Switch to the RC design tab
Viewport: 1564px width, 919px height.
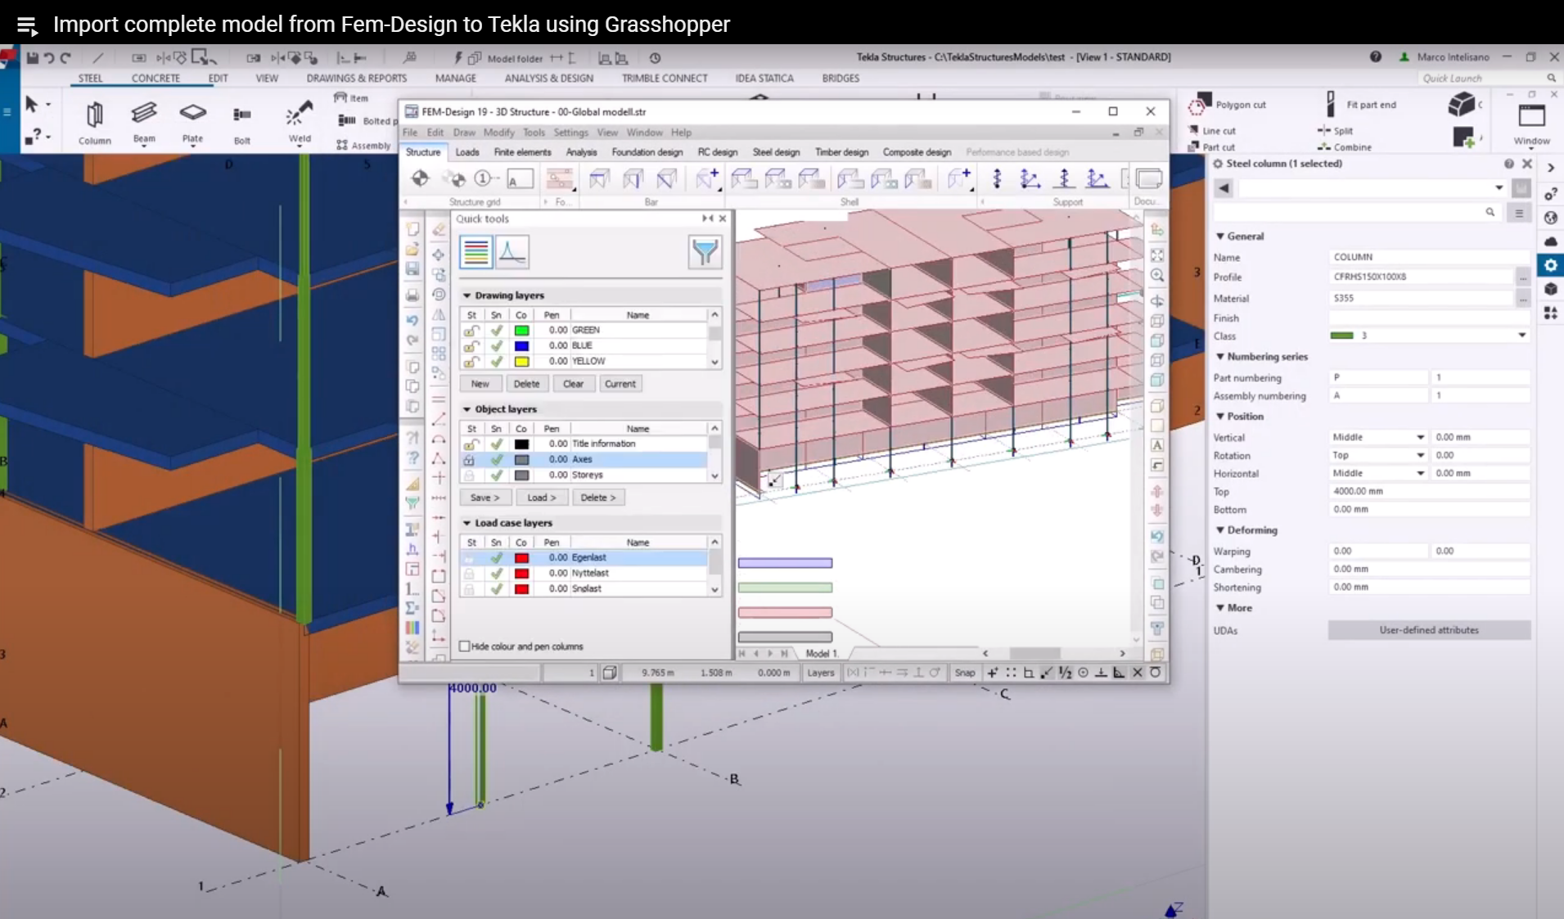pyautogui.click(x=717, y=152)
